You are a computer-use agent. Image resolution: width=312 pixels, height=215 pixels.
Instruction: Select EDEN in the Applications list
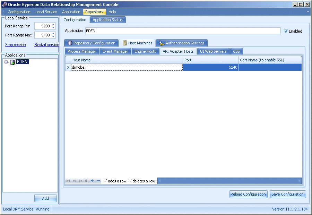point(22,62)
